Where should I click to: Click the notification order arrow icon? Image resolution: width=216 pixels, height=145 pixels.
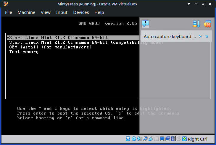click(196, 24)
